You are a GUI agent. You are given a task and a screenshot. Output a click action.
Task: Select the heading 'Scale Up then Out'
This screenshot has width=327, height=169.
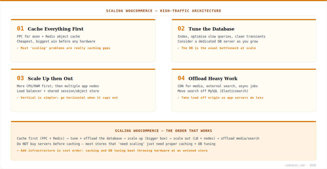[x=50, y=79]
